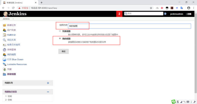197x104 pixels.
Task: Open the Lockable Resources link
Action: 17,64
